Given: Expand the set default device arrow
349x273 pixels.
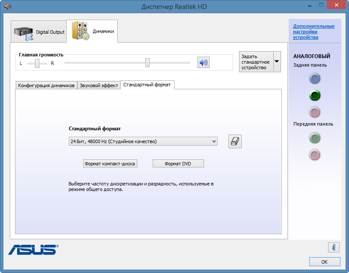Looking at the screenshot, I should (276, 62).
